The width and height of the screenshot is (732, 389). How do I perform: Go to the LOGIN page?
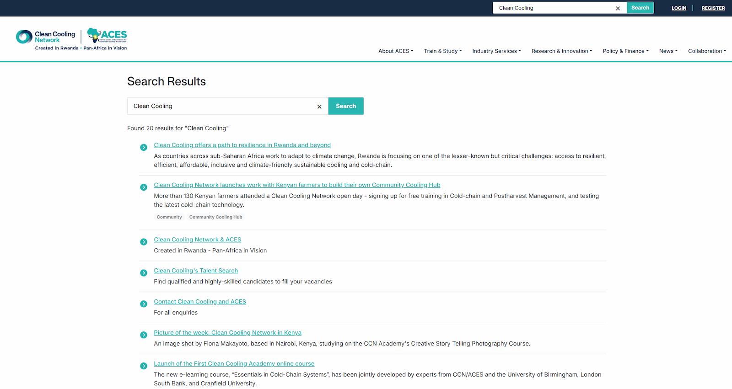click(679, 8)
